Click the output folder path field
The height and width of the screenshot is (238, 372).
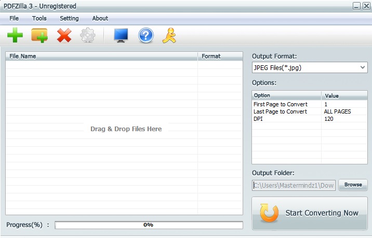coord(294,185)
